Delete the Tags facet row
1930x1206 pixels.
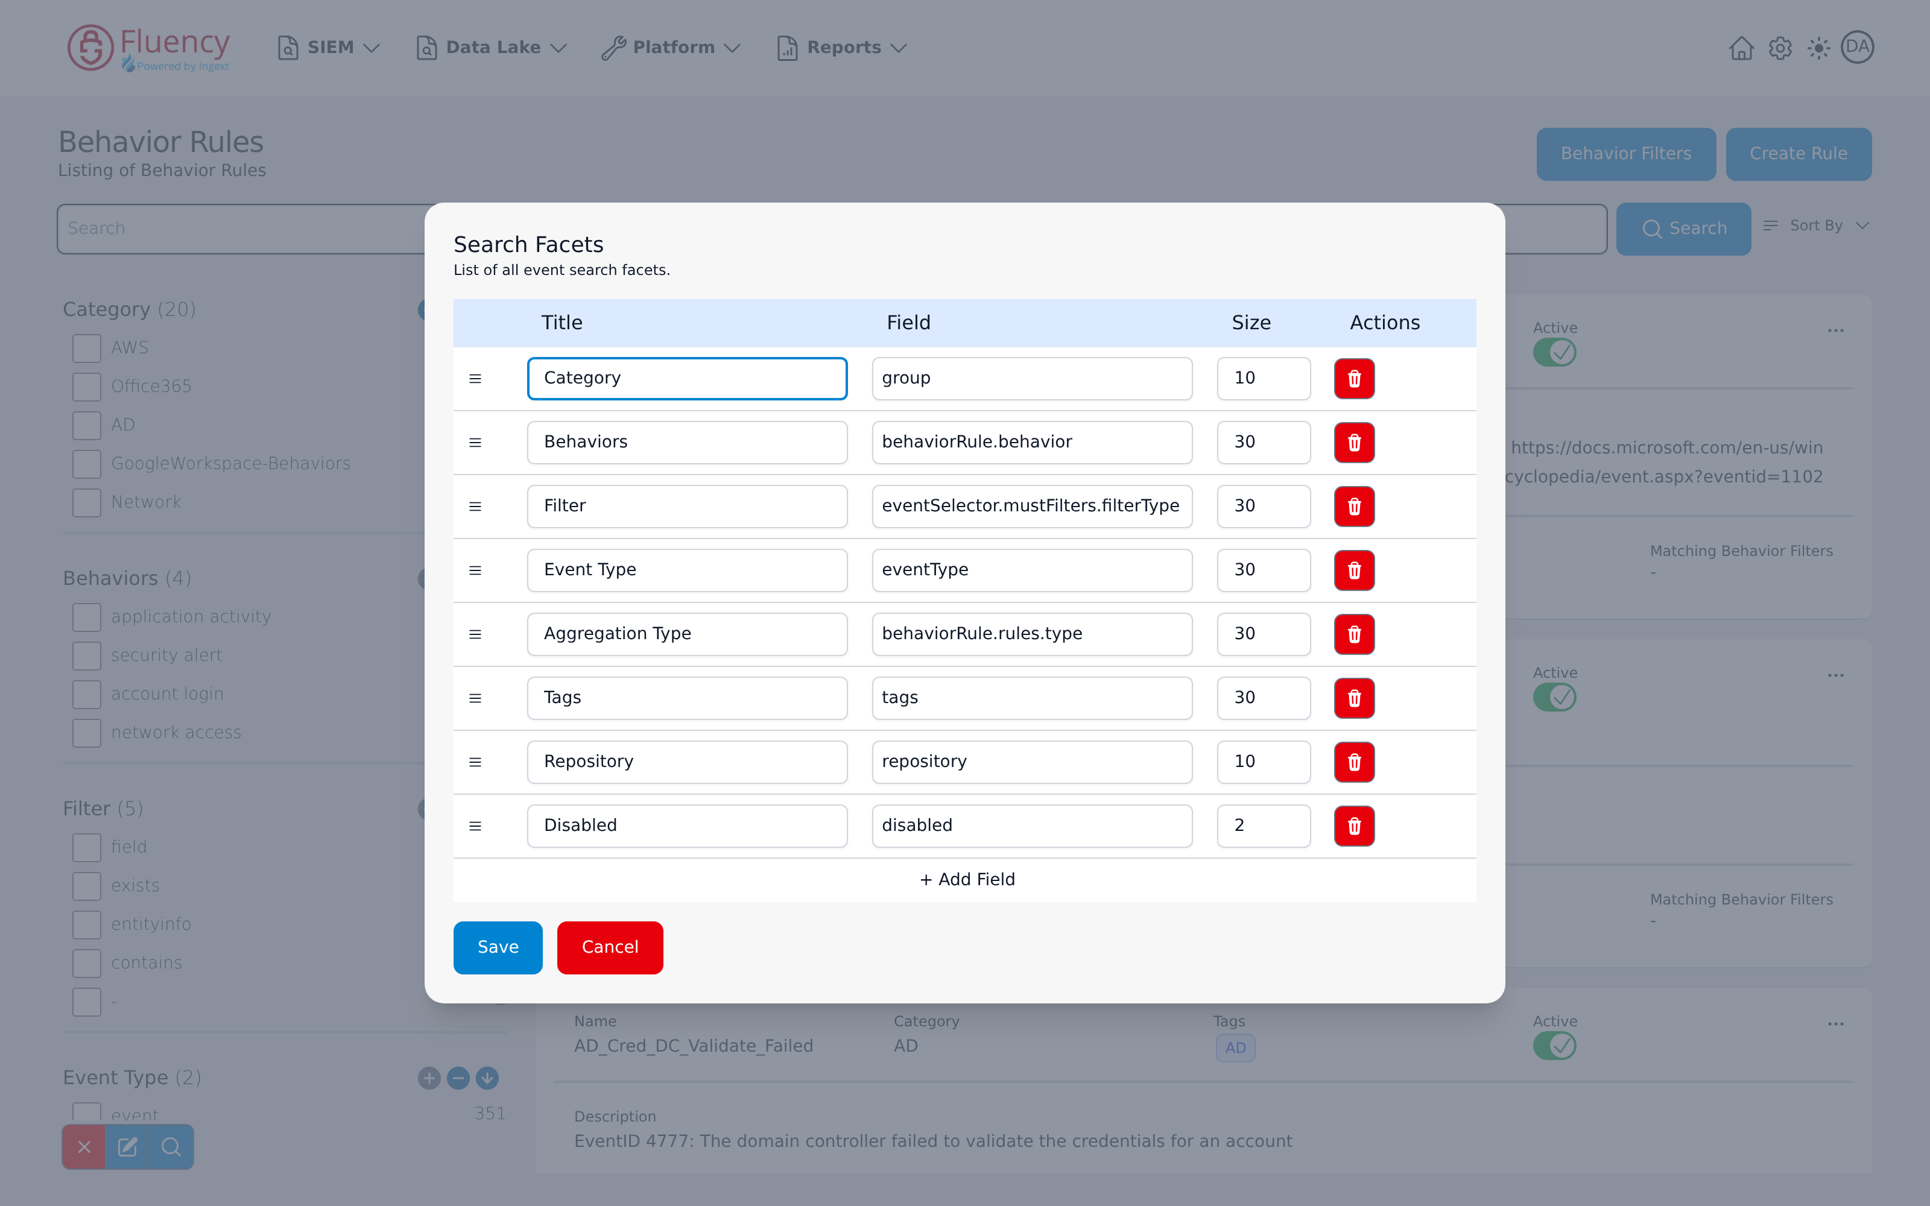coord(1354,698)
